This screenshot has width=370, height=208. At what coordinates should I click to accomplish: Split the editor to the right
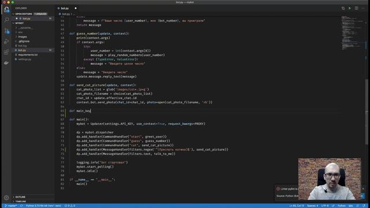point(357,8)
